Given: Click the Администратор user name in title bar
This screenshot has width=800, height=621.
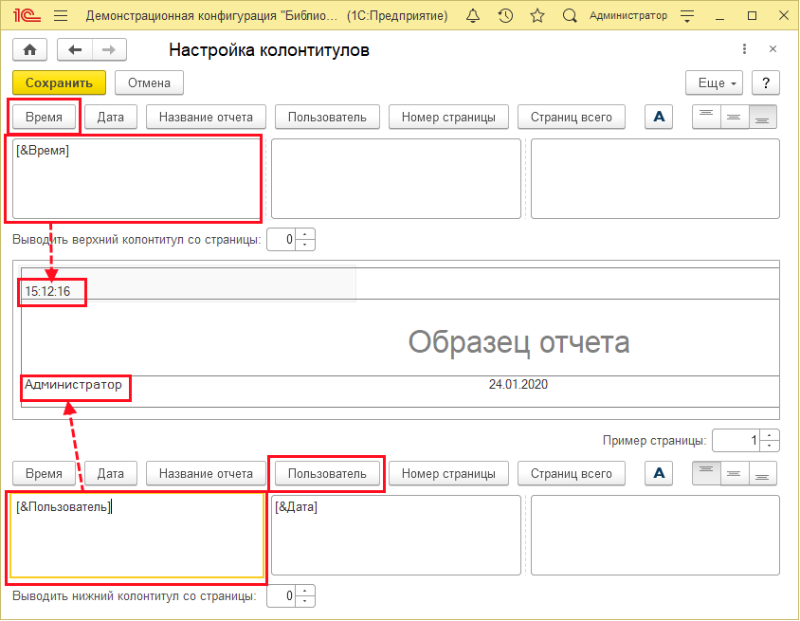Looking at the screenshot, I should coord(628,16).
